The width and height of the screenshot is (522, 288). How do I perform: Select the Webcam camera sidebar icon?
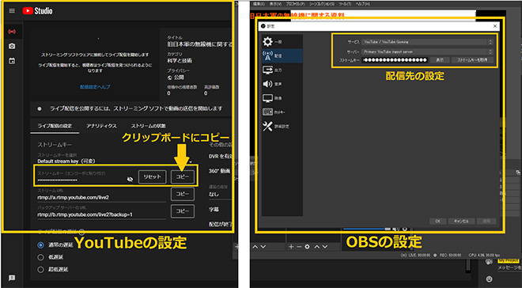[12, 46]
